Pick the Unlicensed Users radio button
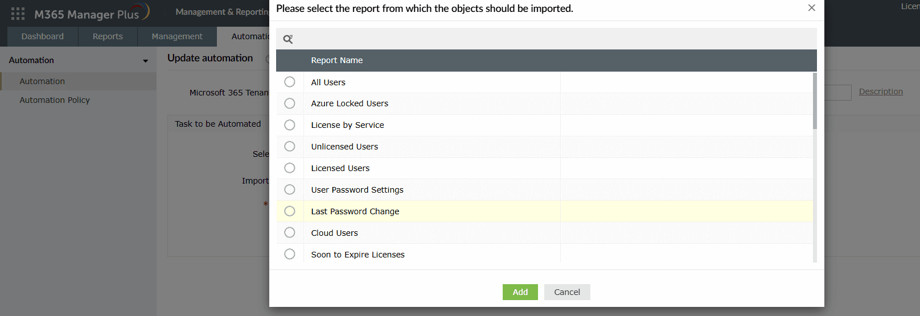 [290, 147]
